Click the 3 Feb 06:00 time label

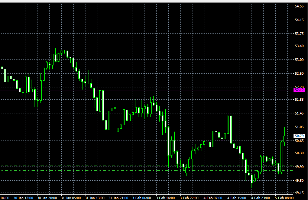pyautogui.click(x=142, y=198)
